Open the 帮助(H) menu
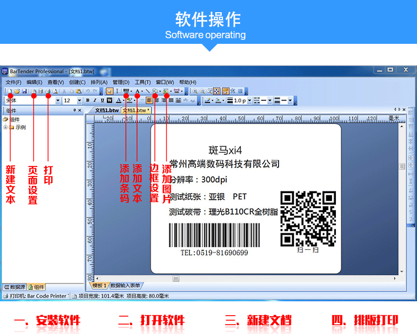This screenshot has width=417, height=334. (x=188, y=82)
